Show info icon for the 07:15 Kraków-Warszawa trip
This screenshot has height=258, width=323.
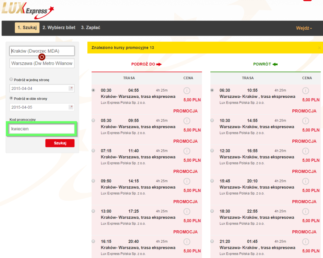[x=187, y=151]
